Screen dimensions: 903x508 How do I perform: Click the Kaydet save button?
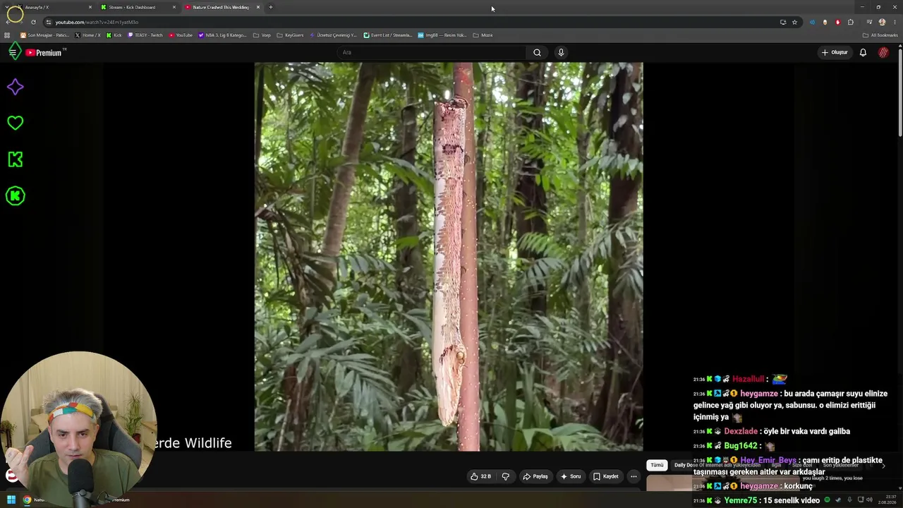[605, 476]
